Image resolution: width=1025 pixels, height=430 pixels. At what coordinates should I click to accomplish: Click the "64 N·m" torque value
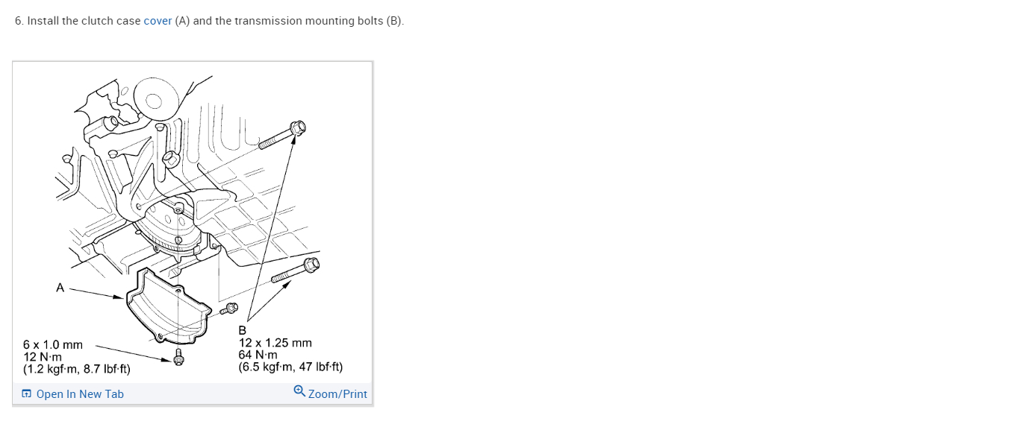[258, 355]
